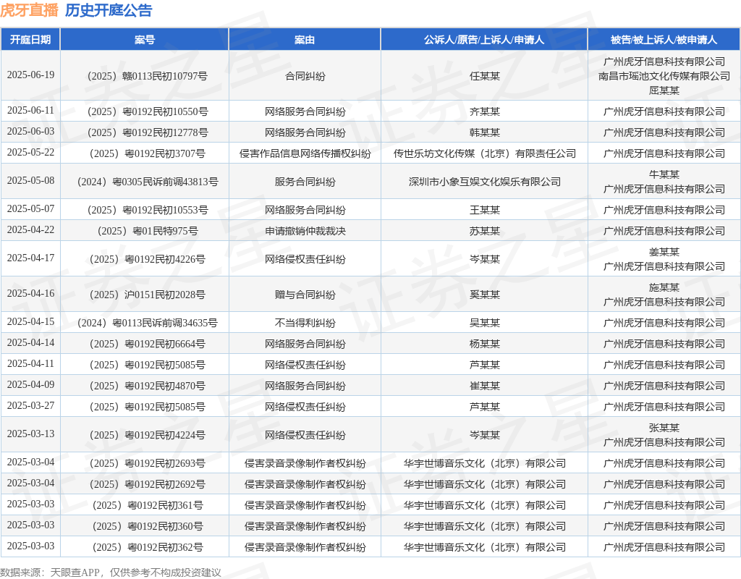Click case number 粤0192民初10553号

(x=148, y=210)
